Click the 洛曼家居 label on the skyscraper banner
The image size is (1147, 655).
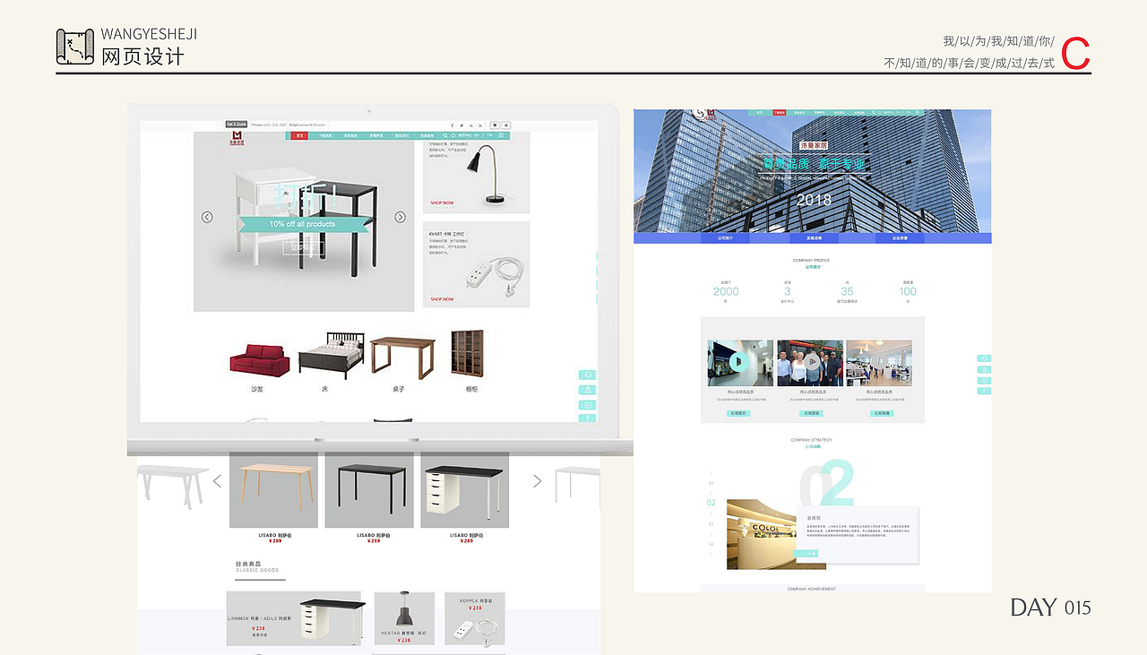813,144
